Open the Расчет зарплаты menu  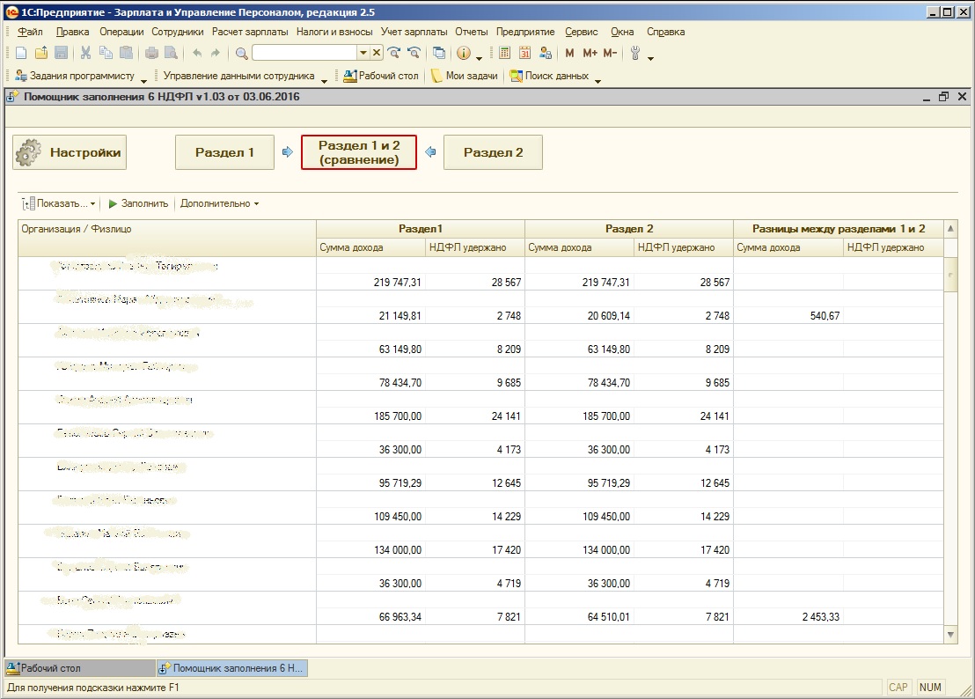click(250, 32)
